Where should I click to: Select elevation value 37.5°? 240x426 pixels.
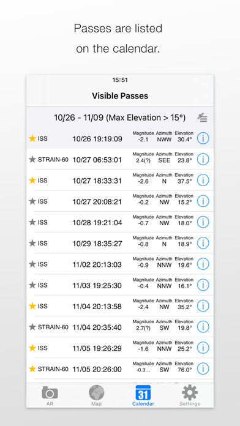click(x=184, y=181)
